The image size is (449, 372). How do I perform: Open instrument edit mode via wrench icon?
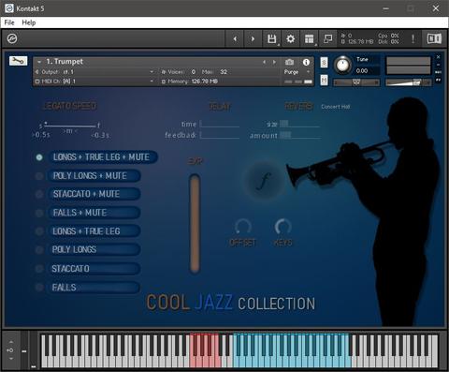(x=18, y=61)
